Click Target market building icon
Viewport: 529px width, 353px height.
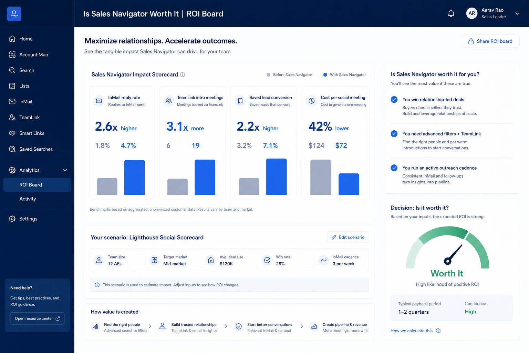(x=155, y=260)
